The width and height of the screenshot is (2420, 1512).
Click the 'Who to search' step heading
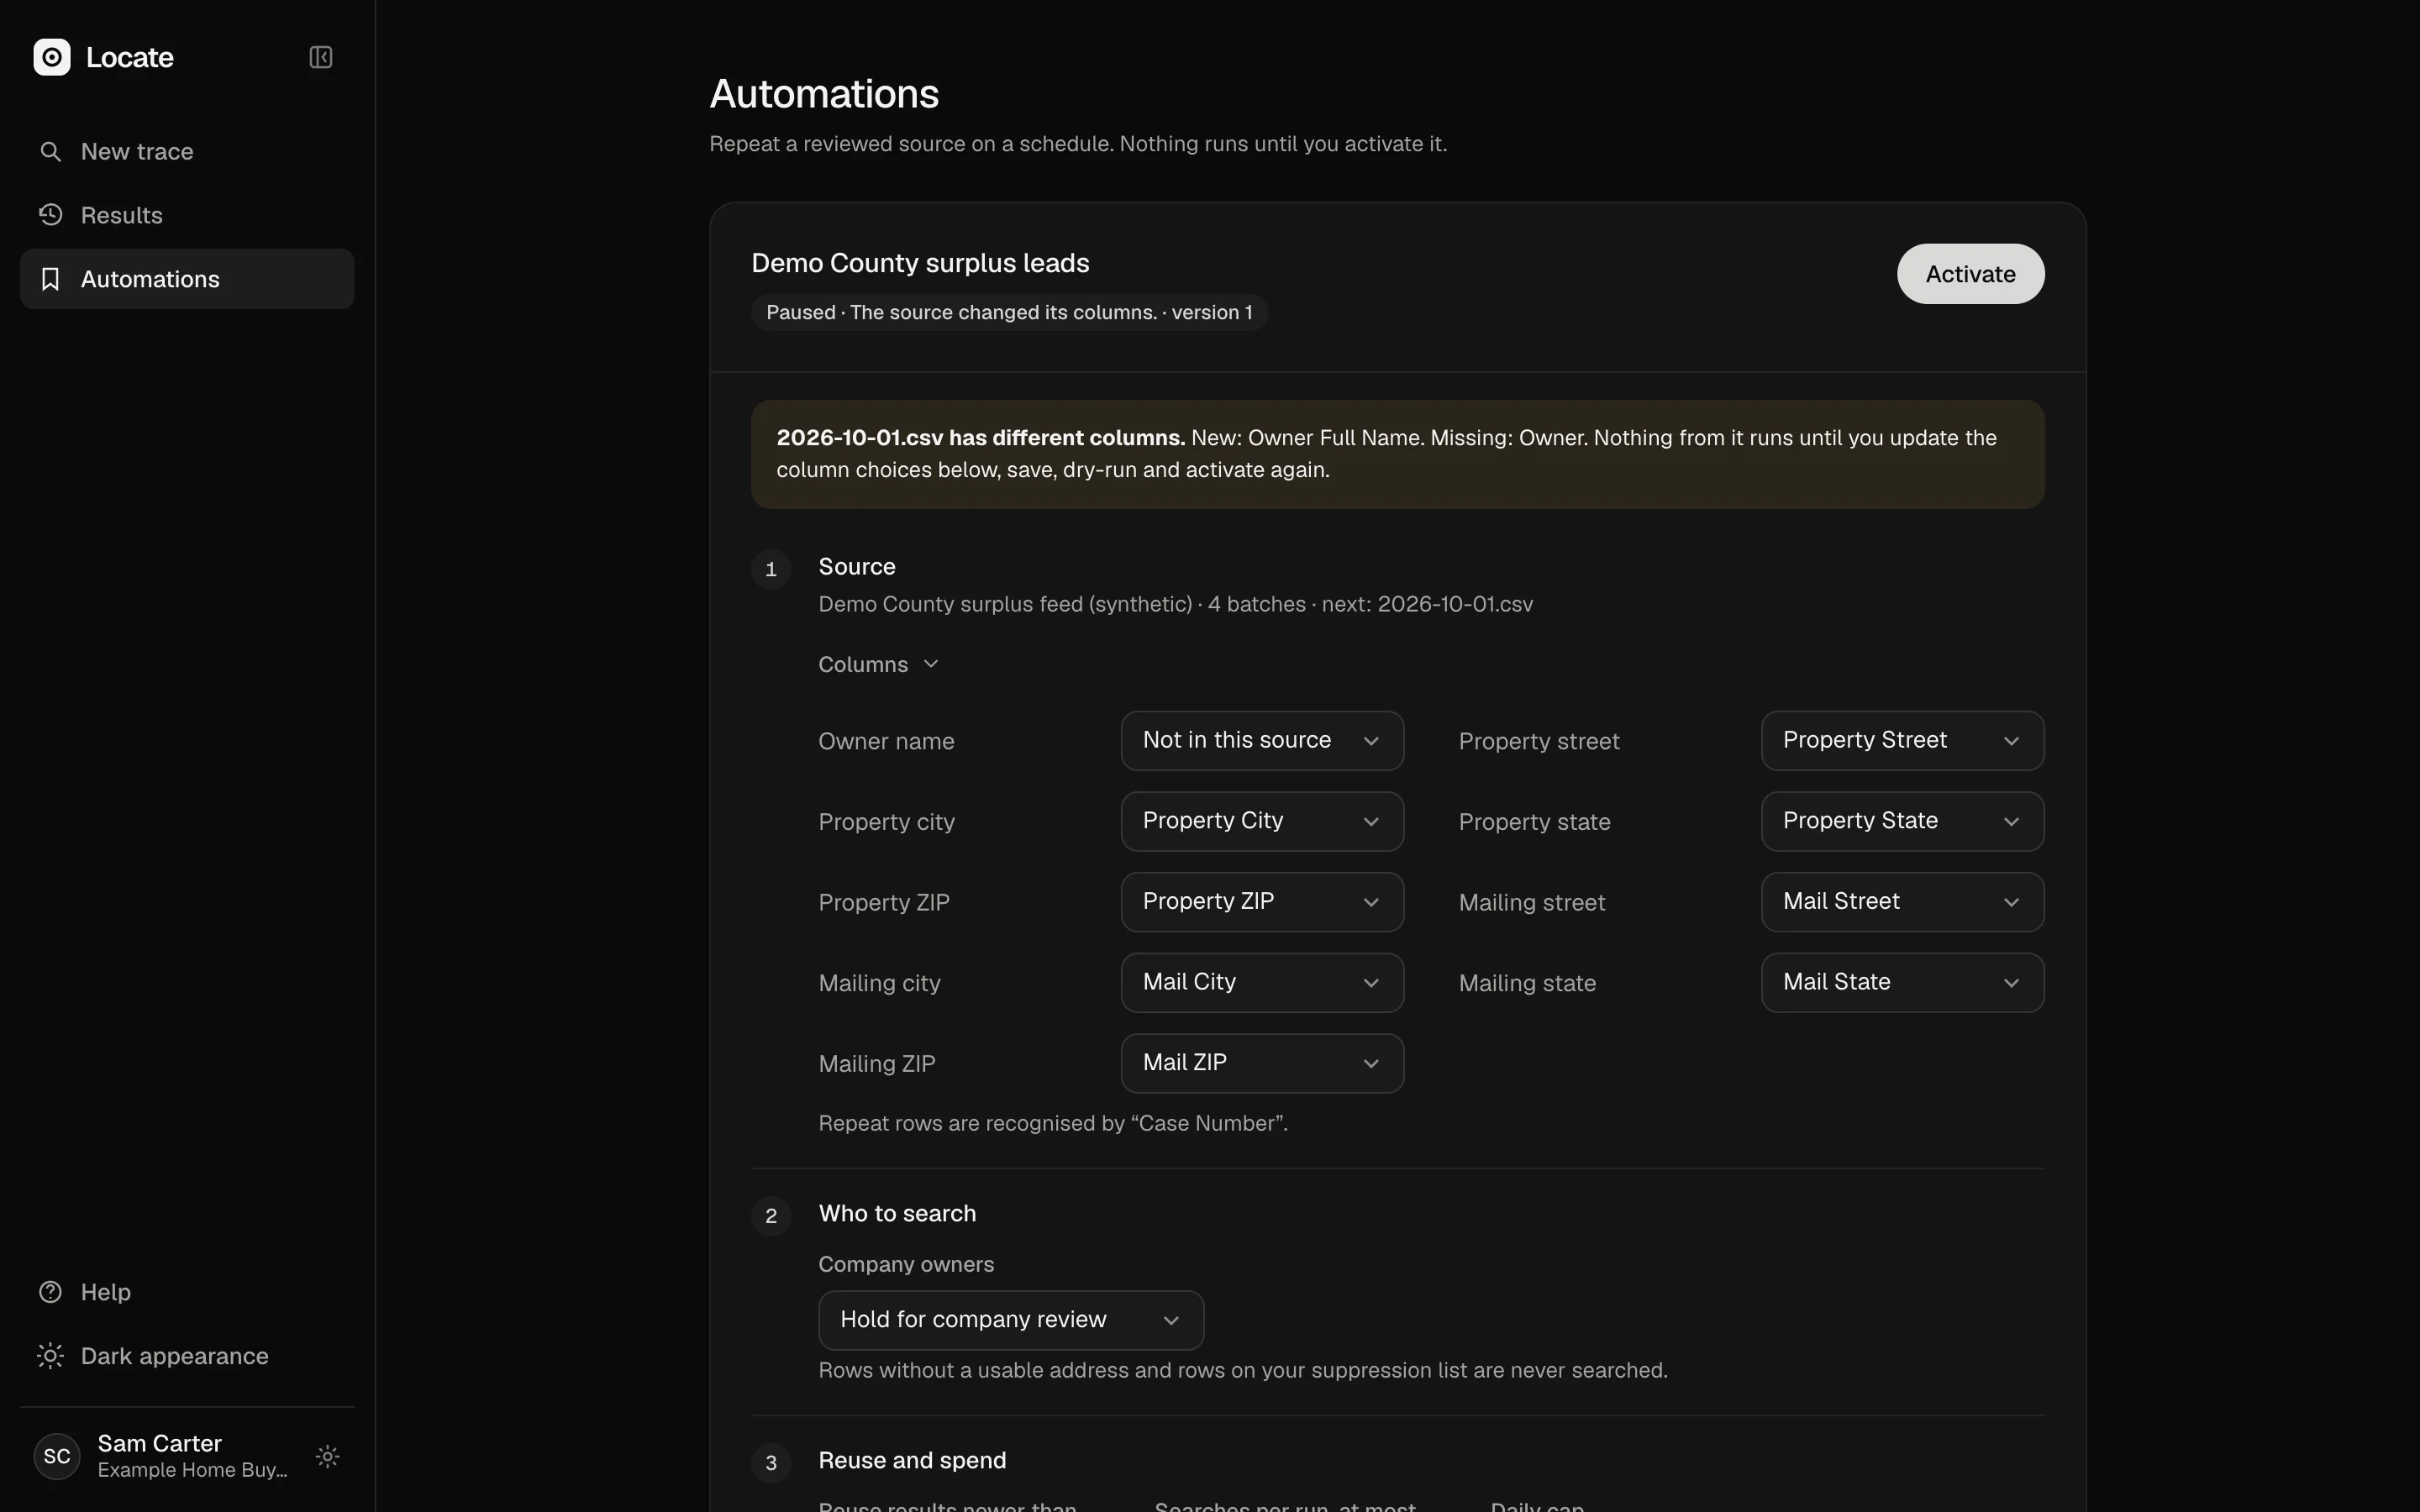pyautogui.click(x=897, y=1213)
